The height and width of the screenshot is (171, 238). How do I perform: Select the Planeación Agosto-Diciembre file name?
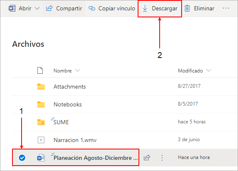96,158
